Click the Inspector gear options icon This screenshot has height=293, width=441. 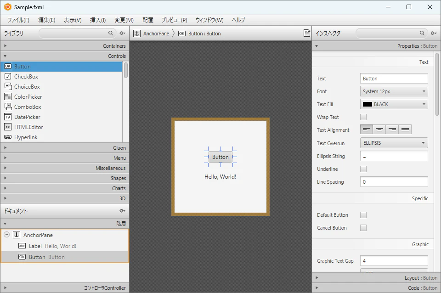tap(434, 33)
